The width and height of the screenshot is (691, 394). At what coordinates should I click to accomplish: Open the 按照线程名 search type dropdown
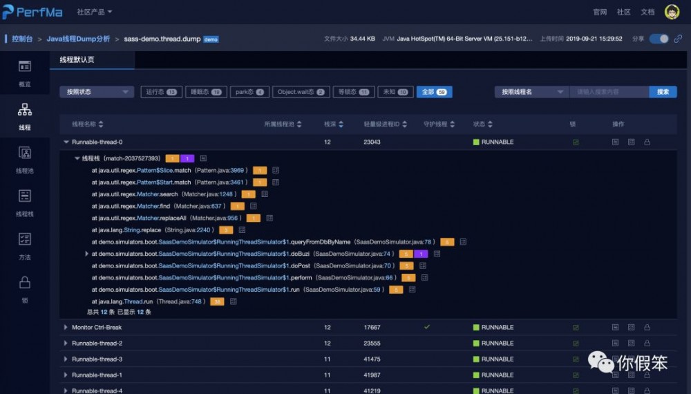[531, 92]
